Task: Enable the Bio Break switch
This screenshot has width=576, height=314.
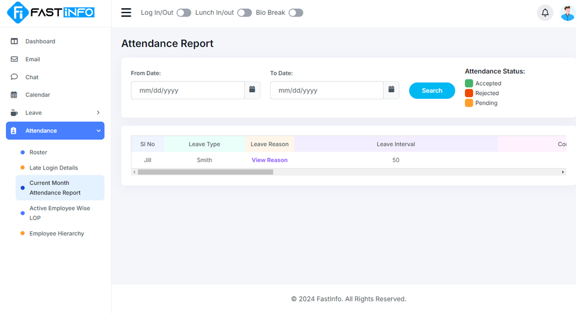Action: point(296,12)
